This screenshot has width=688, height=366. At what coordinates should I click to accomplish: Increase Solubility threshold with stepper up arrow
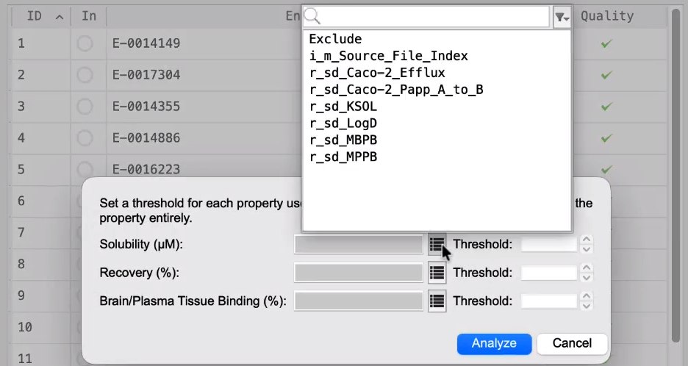point(587,240)
